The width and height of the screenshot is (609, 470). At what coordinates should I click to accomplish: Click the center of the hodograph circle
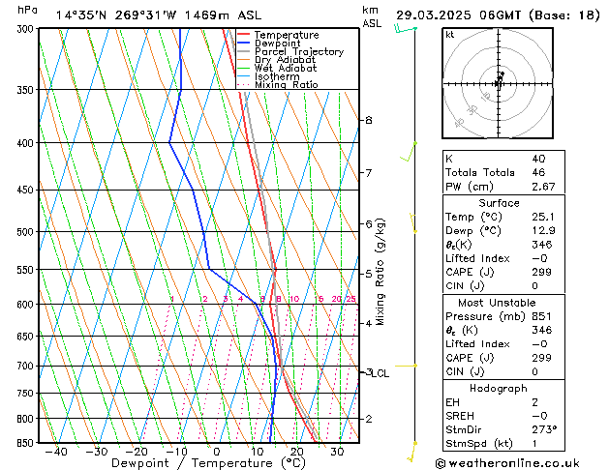point(498,83)
